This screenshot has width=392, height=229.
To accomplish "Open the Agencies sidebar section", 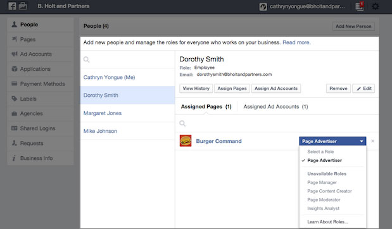I will (x=41, y=113).
